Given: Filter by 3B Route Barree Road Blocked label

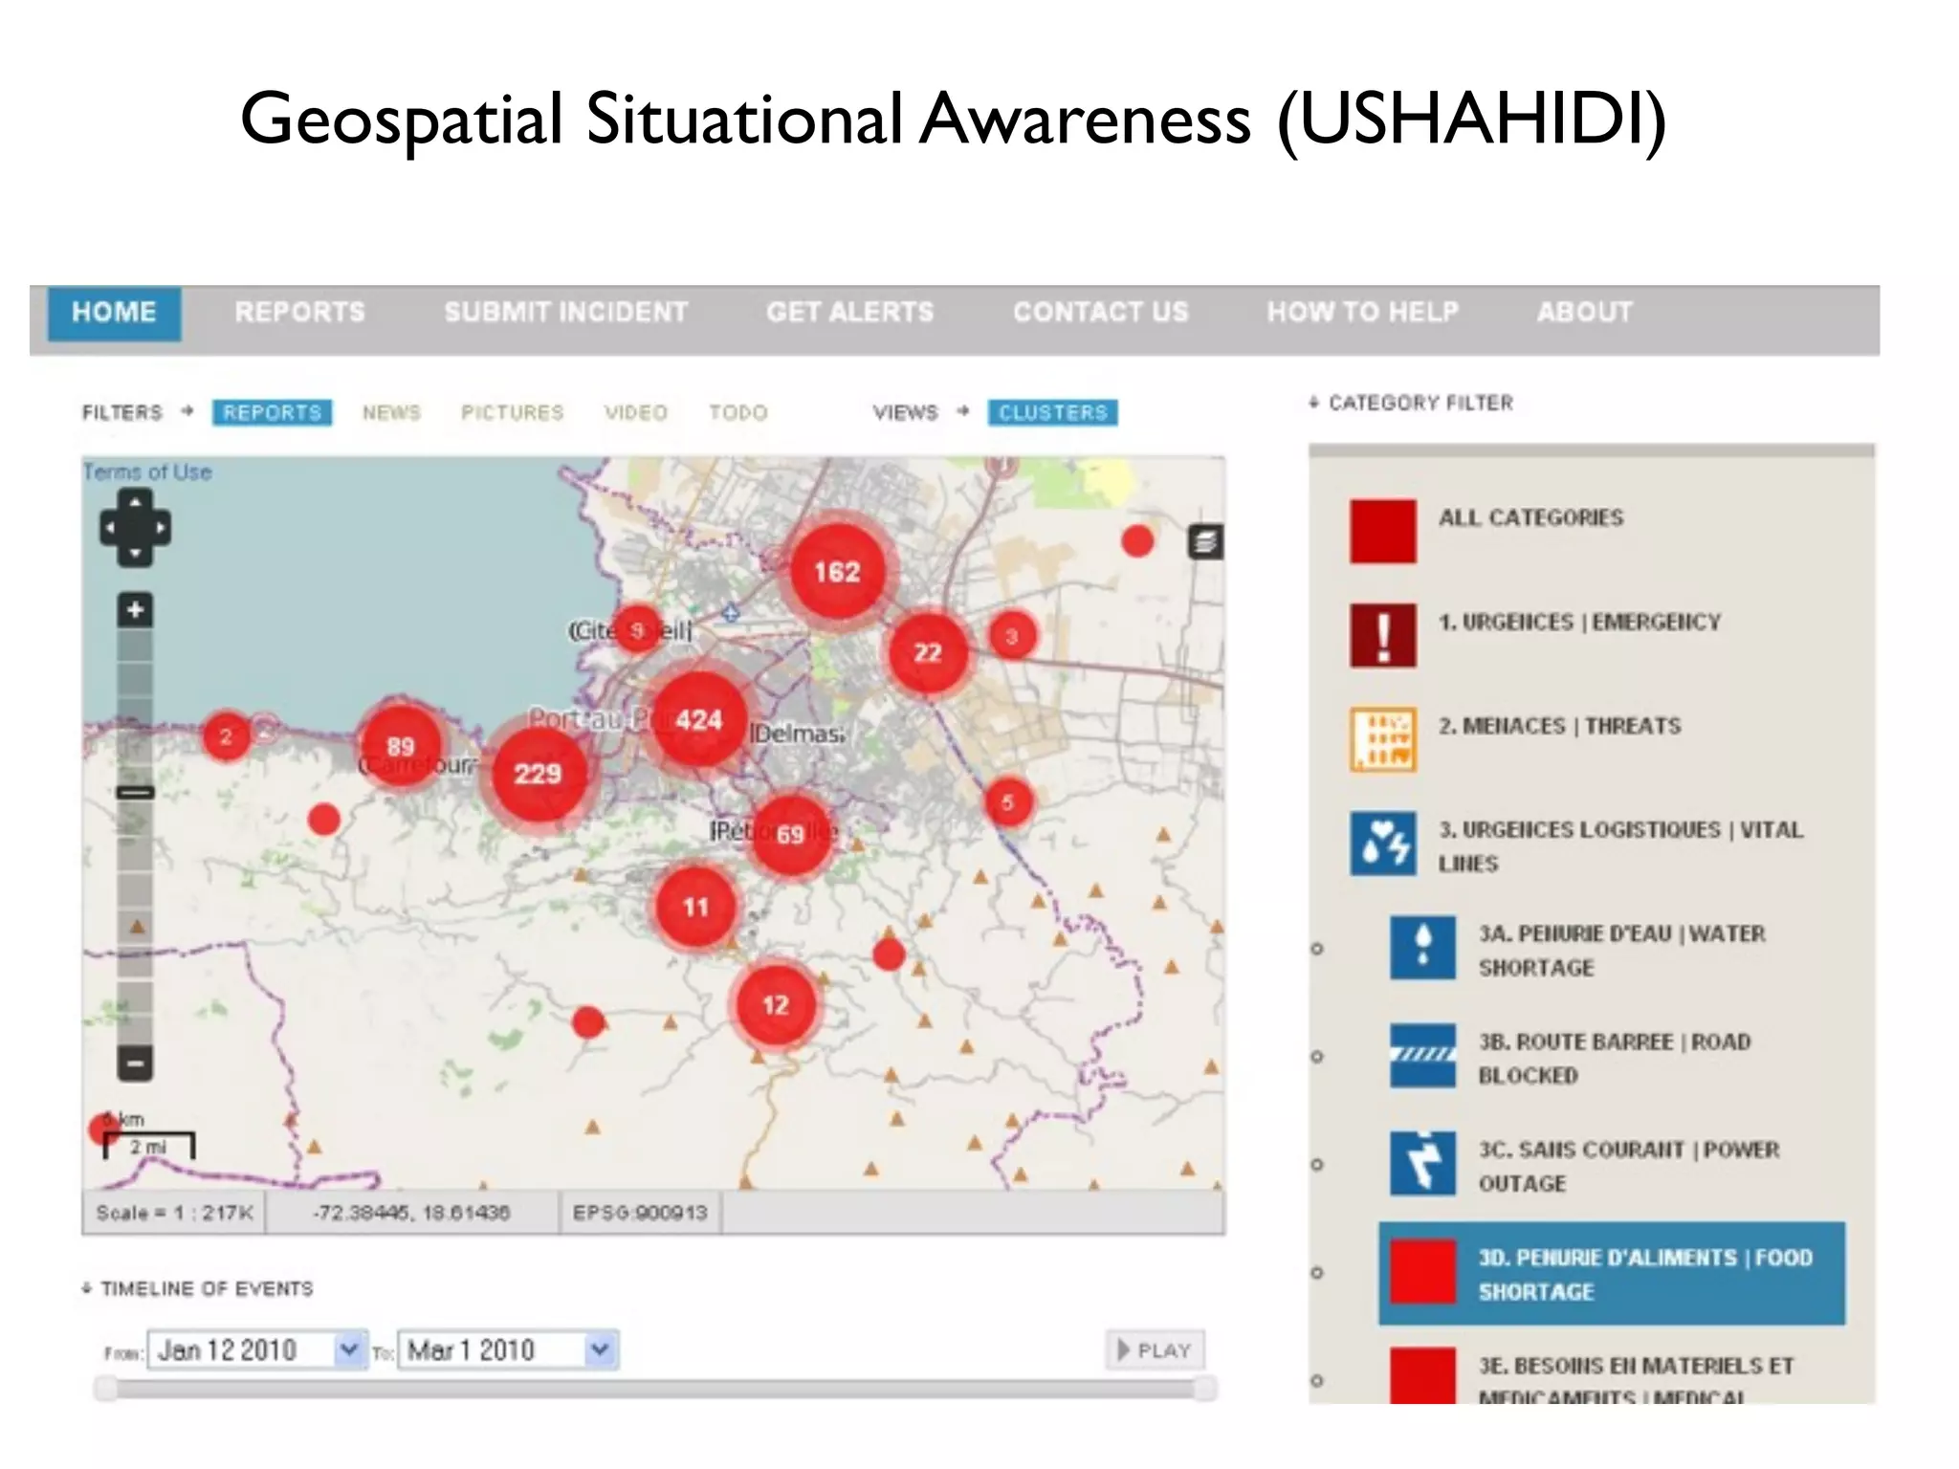Looking at the screenshot, I should pos(1615,1058).
